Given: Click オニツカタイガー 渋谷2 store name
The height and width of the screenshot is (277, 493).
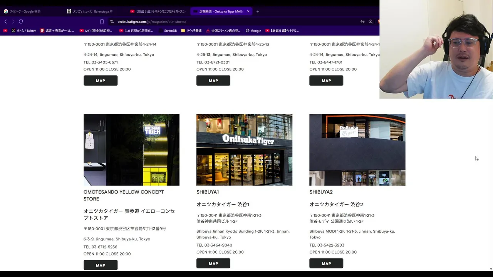Looking at the screenshot, I should [x=336, y=204].
